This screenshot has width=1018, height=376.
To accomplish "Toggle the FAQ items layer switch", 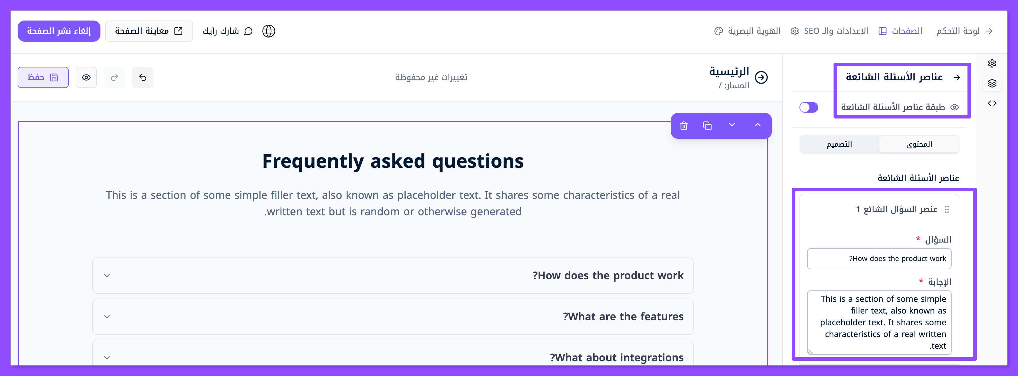I will pos(809,107).
